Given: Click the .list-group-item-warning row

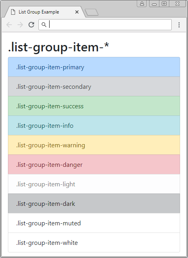Looking at the screenshot, I should 94,145.
